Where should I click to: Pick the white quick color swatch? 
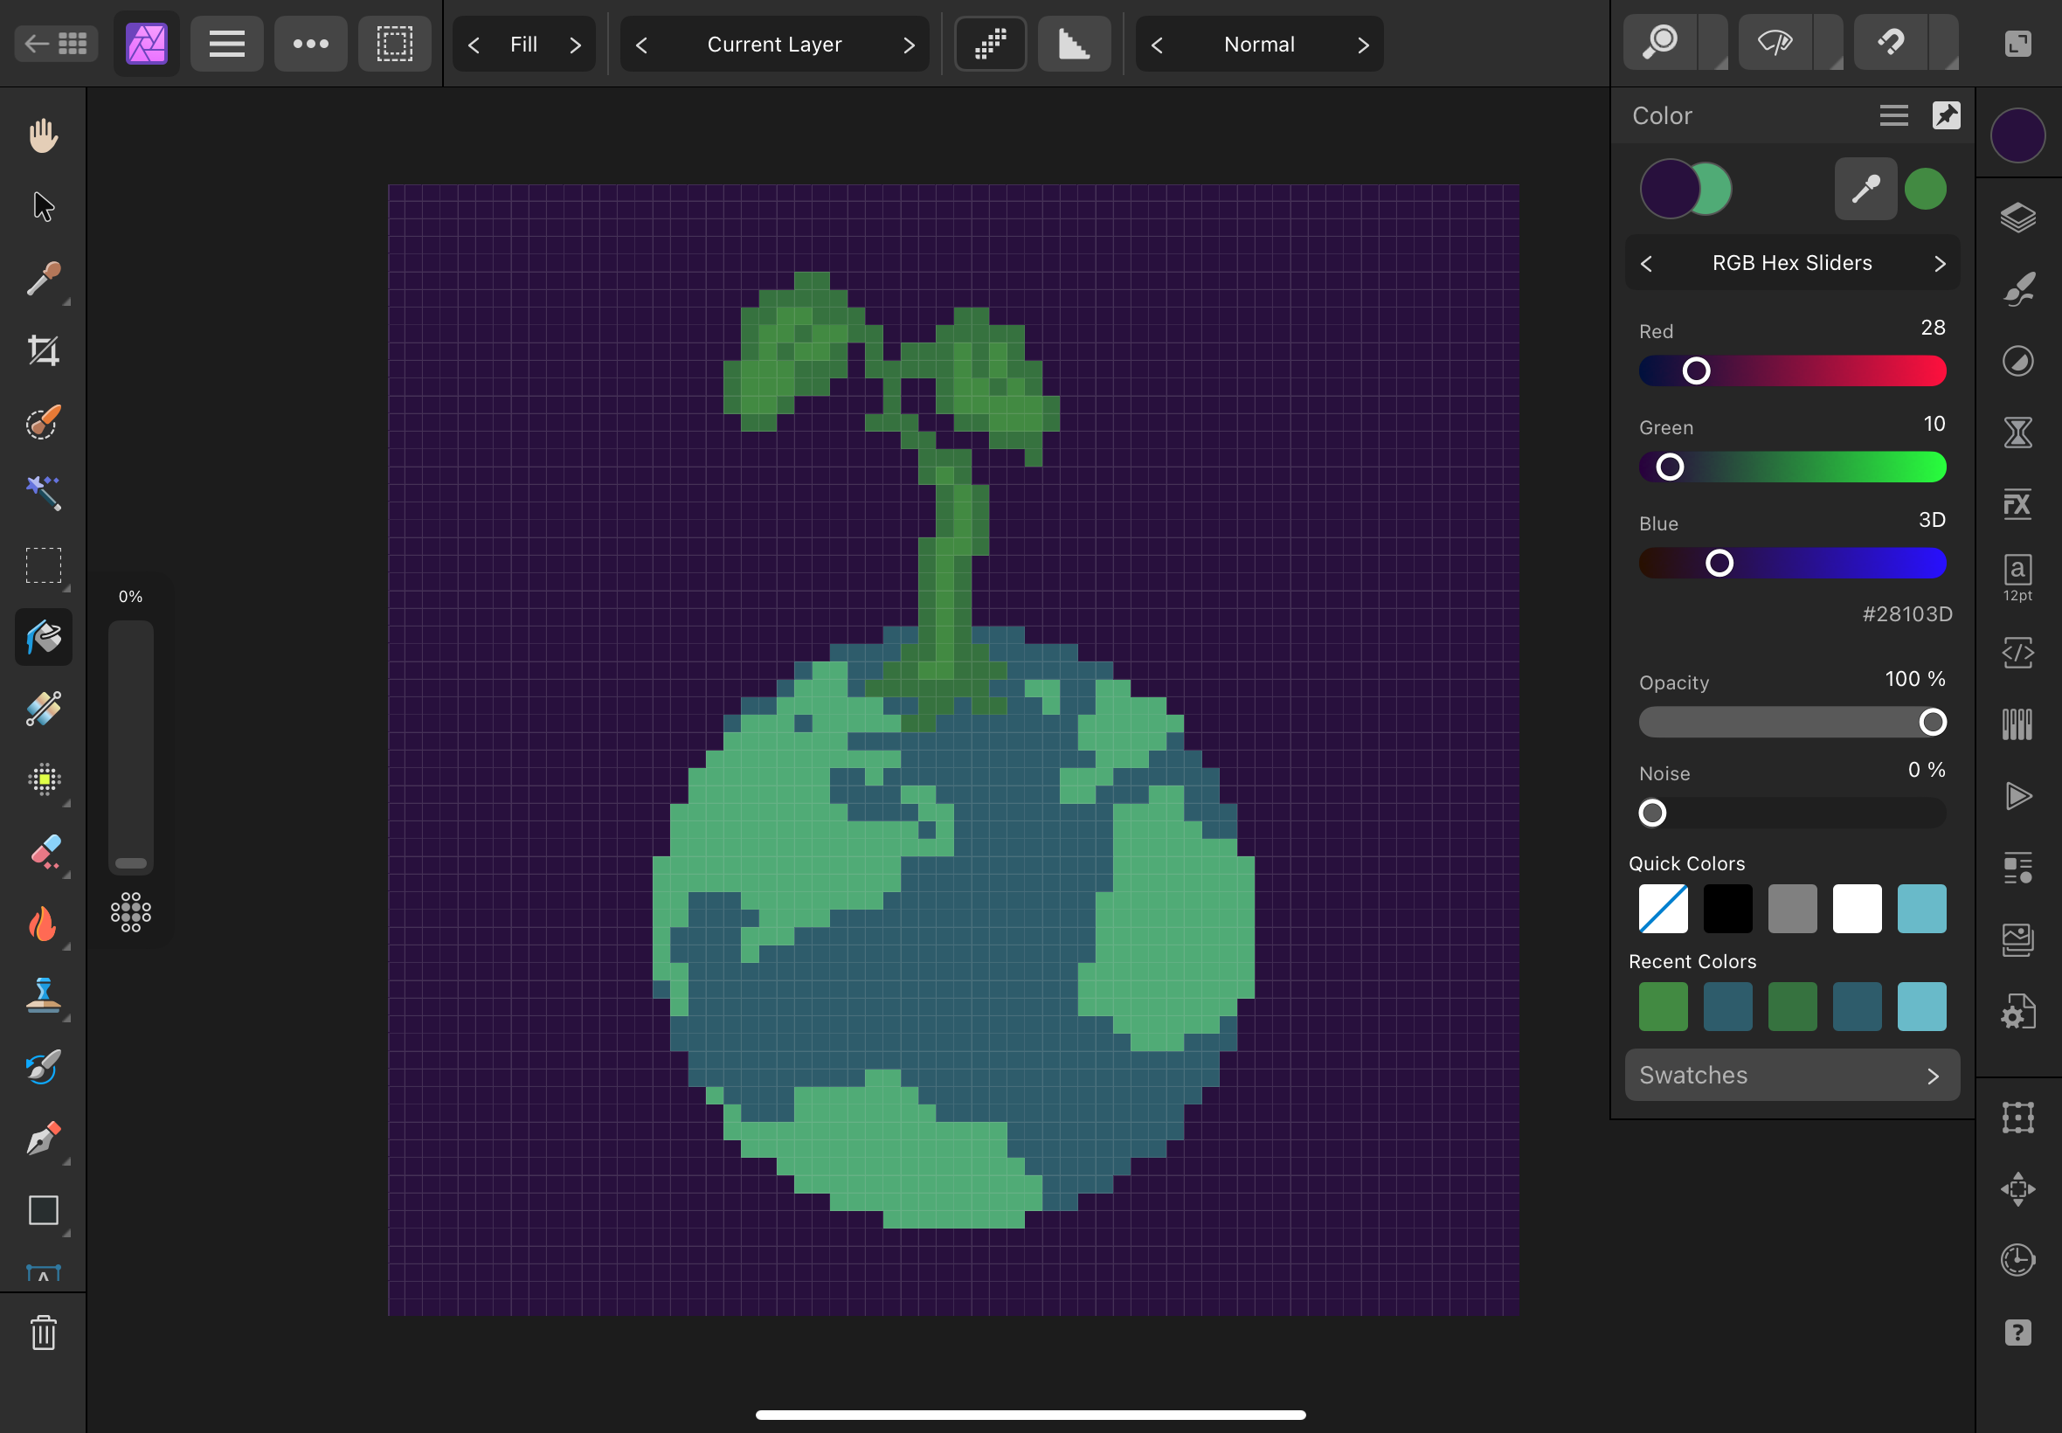[x=1857, y=909]
